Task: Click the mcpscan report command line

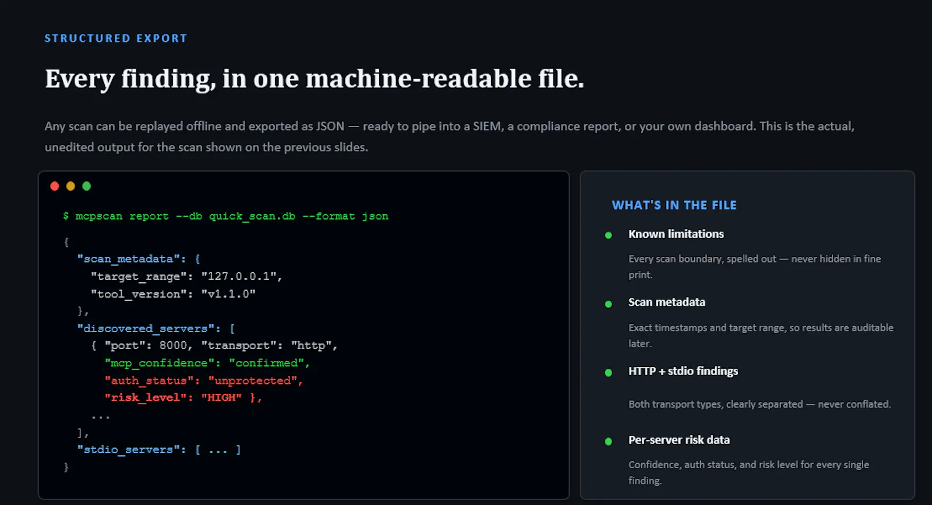Action: pyautogui.click(x=225, y=216)
